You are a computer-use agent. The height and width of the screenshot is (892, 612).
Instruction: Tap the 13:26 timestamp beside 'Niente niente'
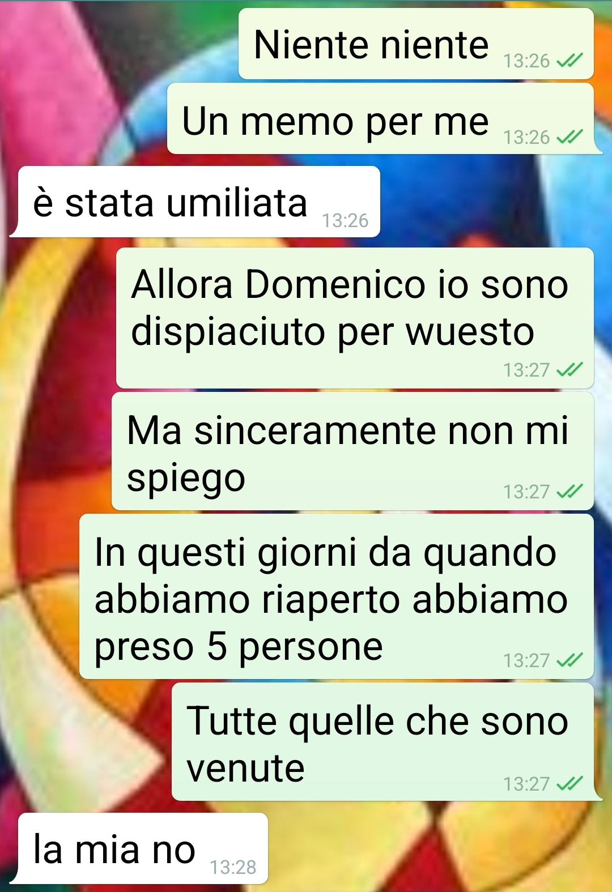pyautogui.click(x=526, y=61)
